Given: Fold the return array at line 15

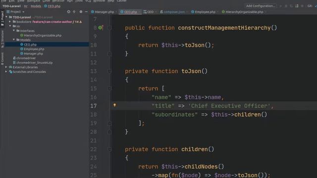Looking at the screenshot, I should [x=109, y=89].
